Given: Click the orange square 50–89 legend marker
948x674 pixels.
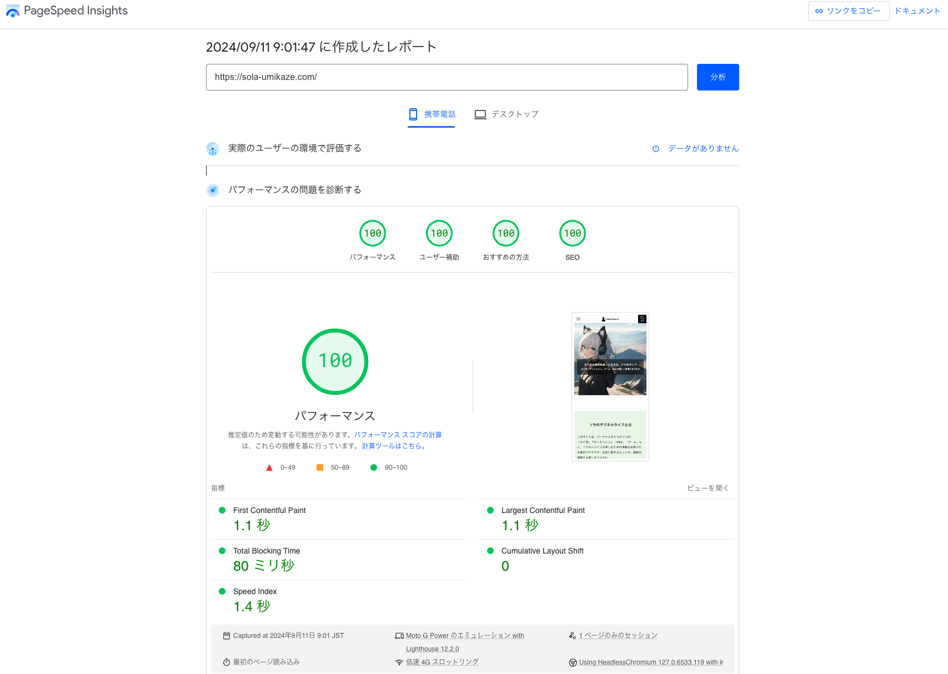Looking at the screenshot, I should 320,467.
